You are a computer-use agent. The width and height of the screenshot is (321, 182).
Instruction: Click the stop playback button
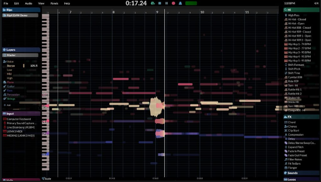pos(160,3)
